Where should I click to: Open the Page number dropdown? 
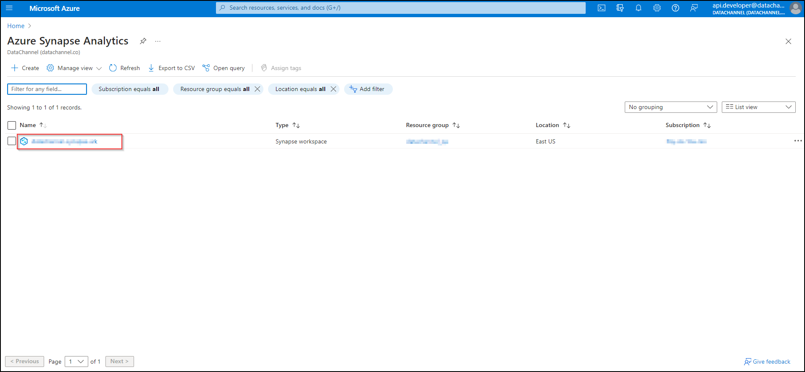click(x=76, y=362)
